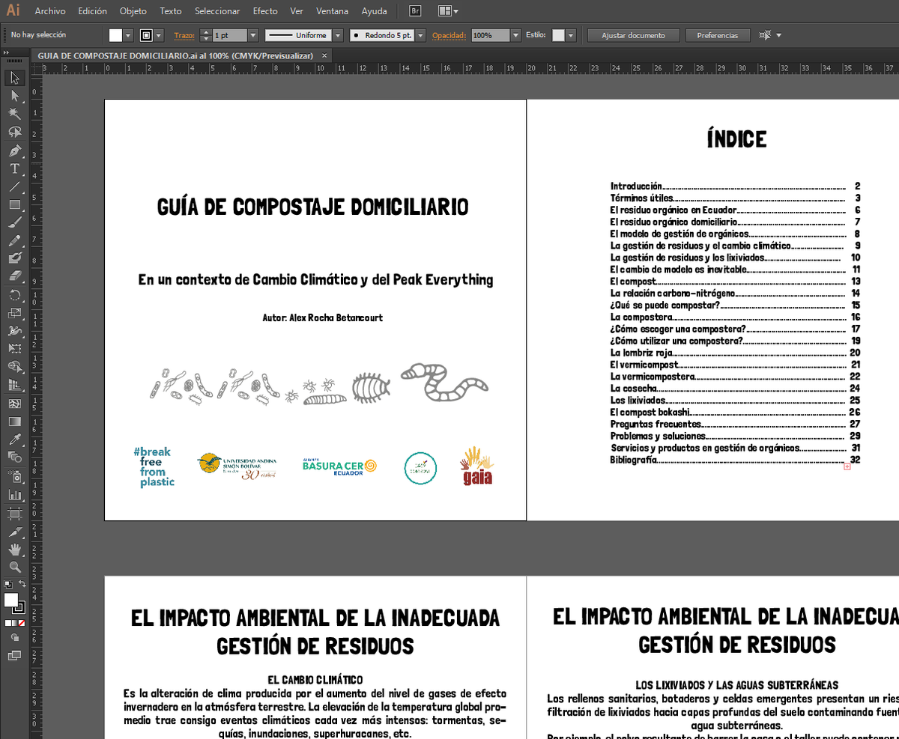Select the Eraser tool
This screenshot has height=739, width=899.
click(x=14, y=276)
